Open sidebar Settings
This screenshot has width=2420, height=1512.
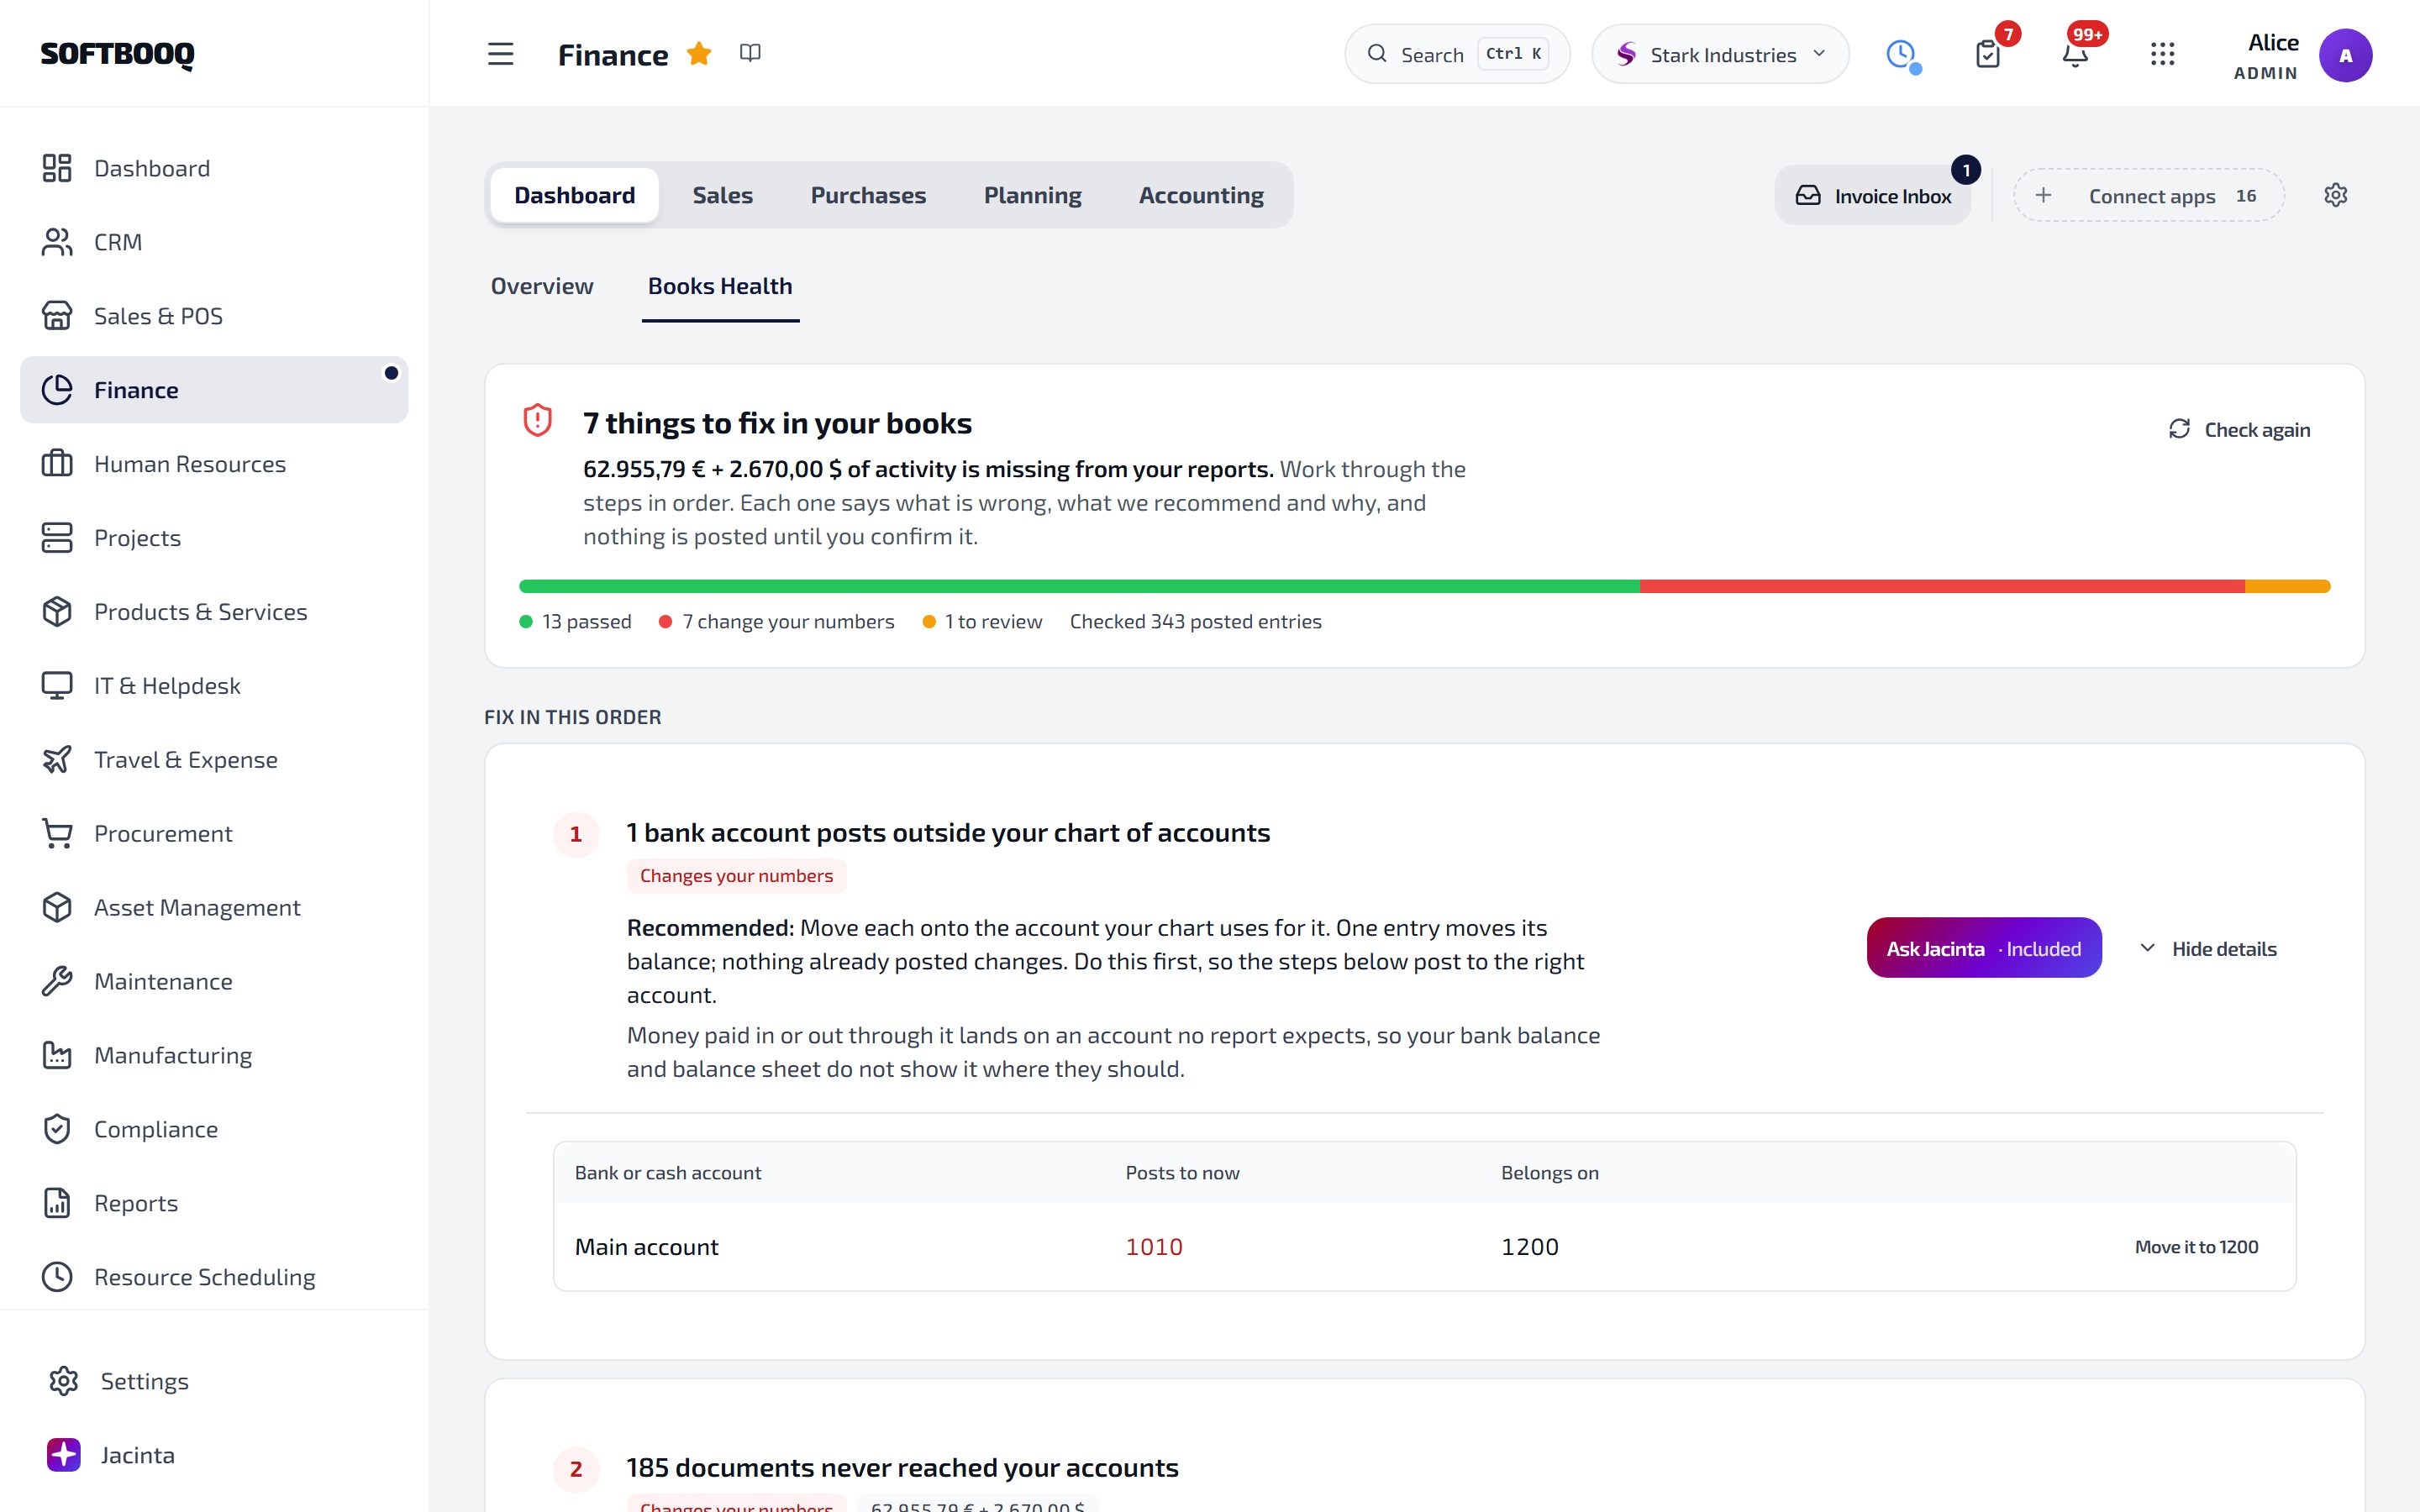point(214,1381)
